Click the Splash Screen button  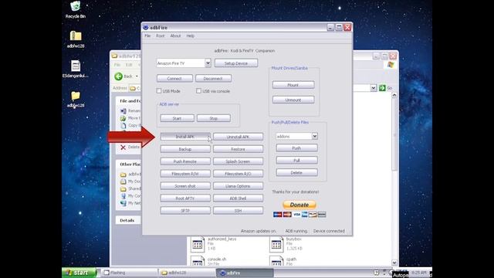click(238, 161)
